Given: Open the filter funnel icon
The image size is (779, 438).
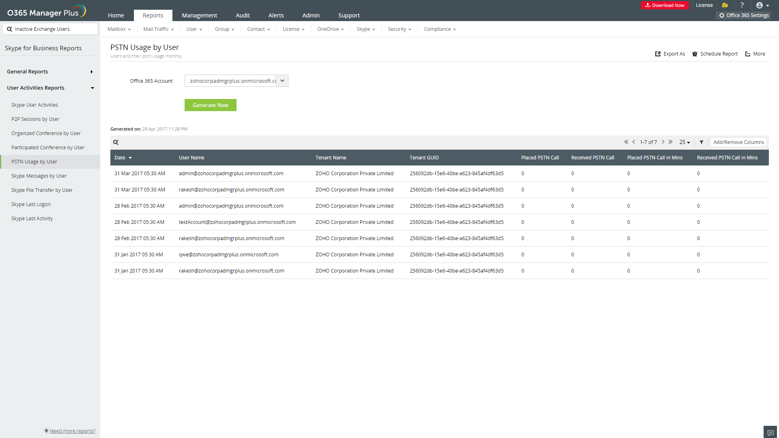Looking at the screenshot, I should [x=702, y=142].
